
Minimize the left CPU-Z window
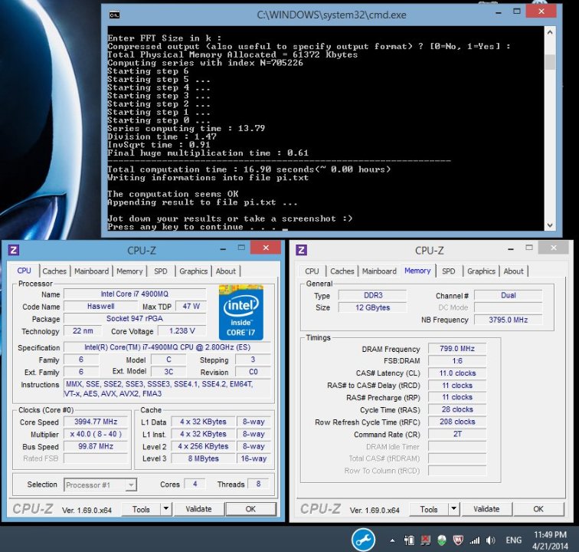click(223, 249)
